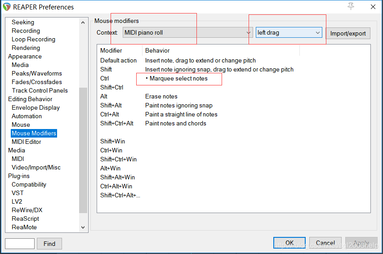Screen dimensions: 383x254
Task: Open the Context dropdown showing MIDI piano roll
Action: point(187,32)
